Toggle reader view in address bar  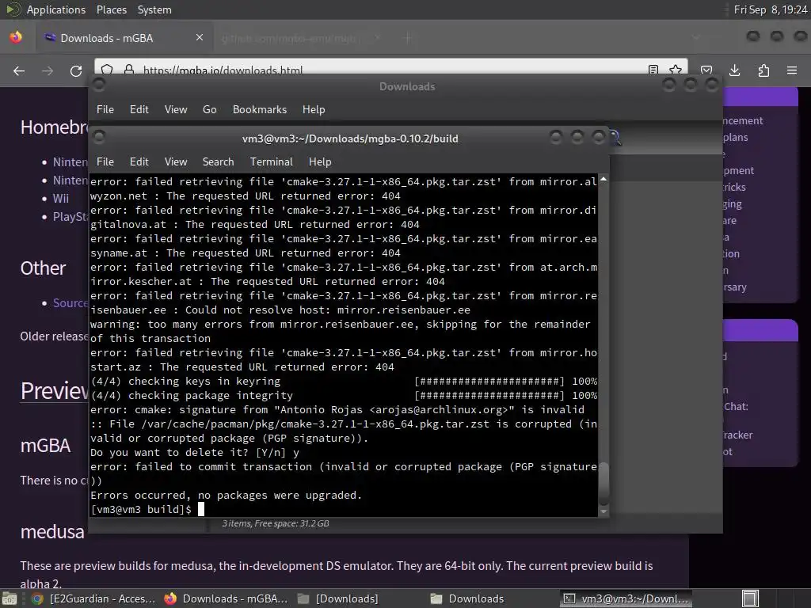[x=653, y=70]
